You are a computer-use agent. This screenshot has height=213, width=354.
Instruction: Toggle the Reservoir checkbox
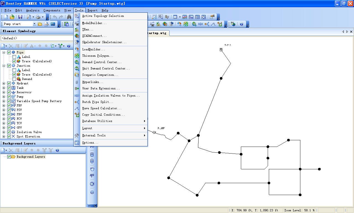tap(9, 92)
